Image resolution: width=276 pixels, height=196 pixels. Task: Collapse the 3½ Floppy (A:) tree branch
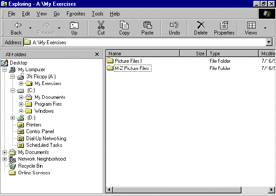tap(13, 77)
